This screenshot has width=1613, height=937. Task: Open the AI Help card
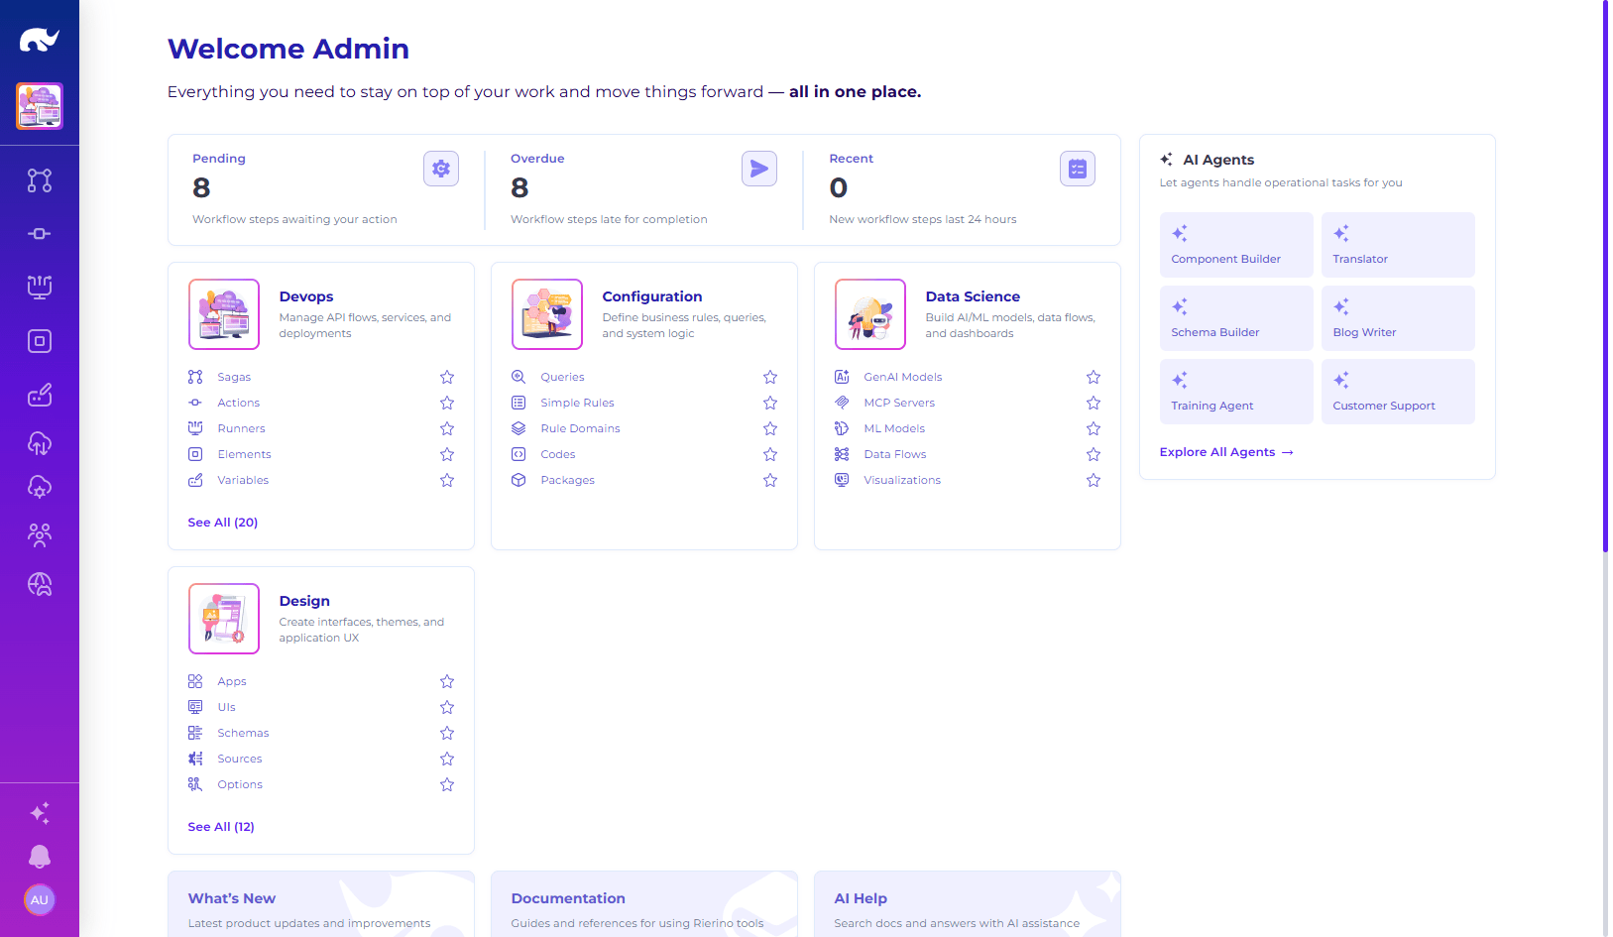point(968,904)
